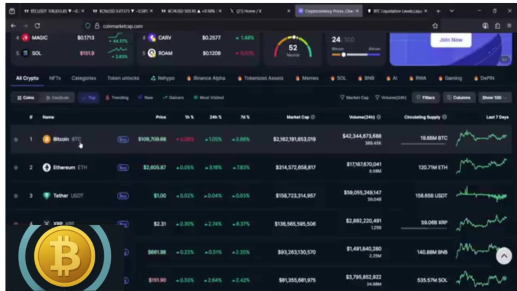Sort table by 24h % column
Viewport: 517px width, 291px height.
pos(215,117)
